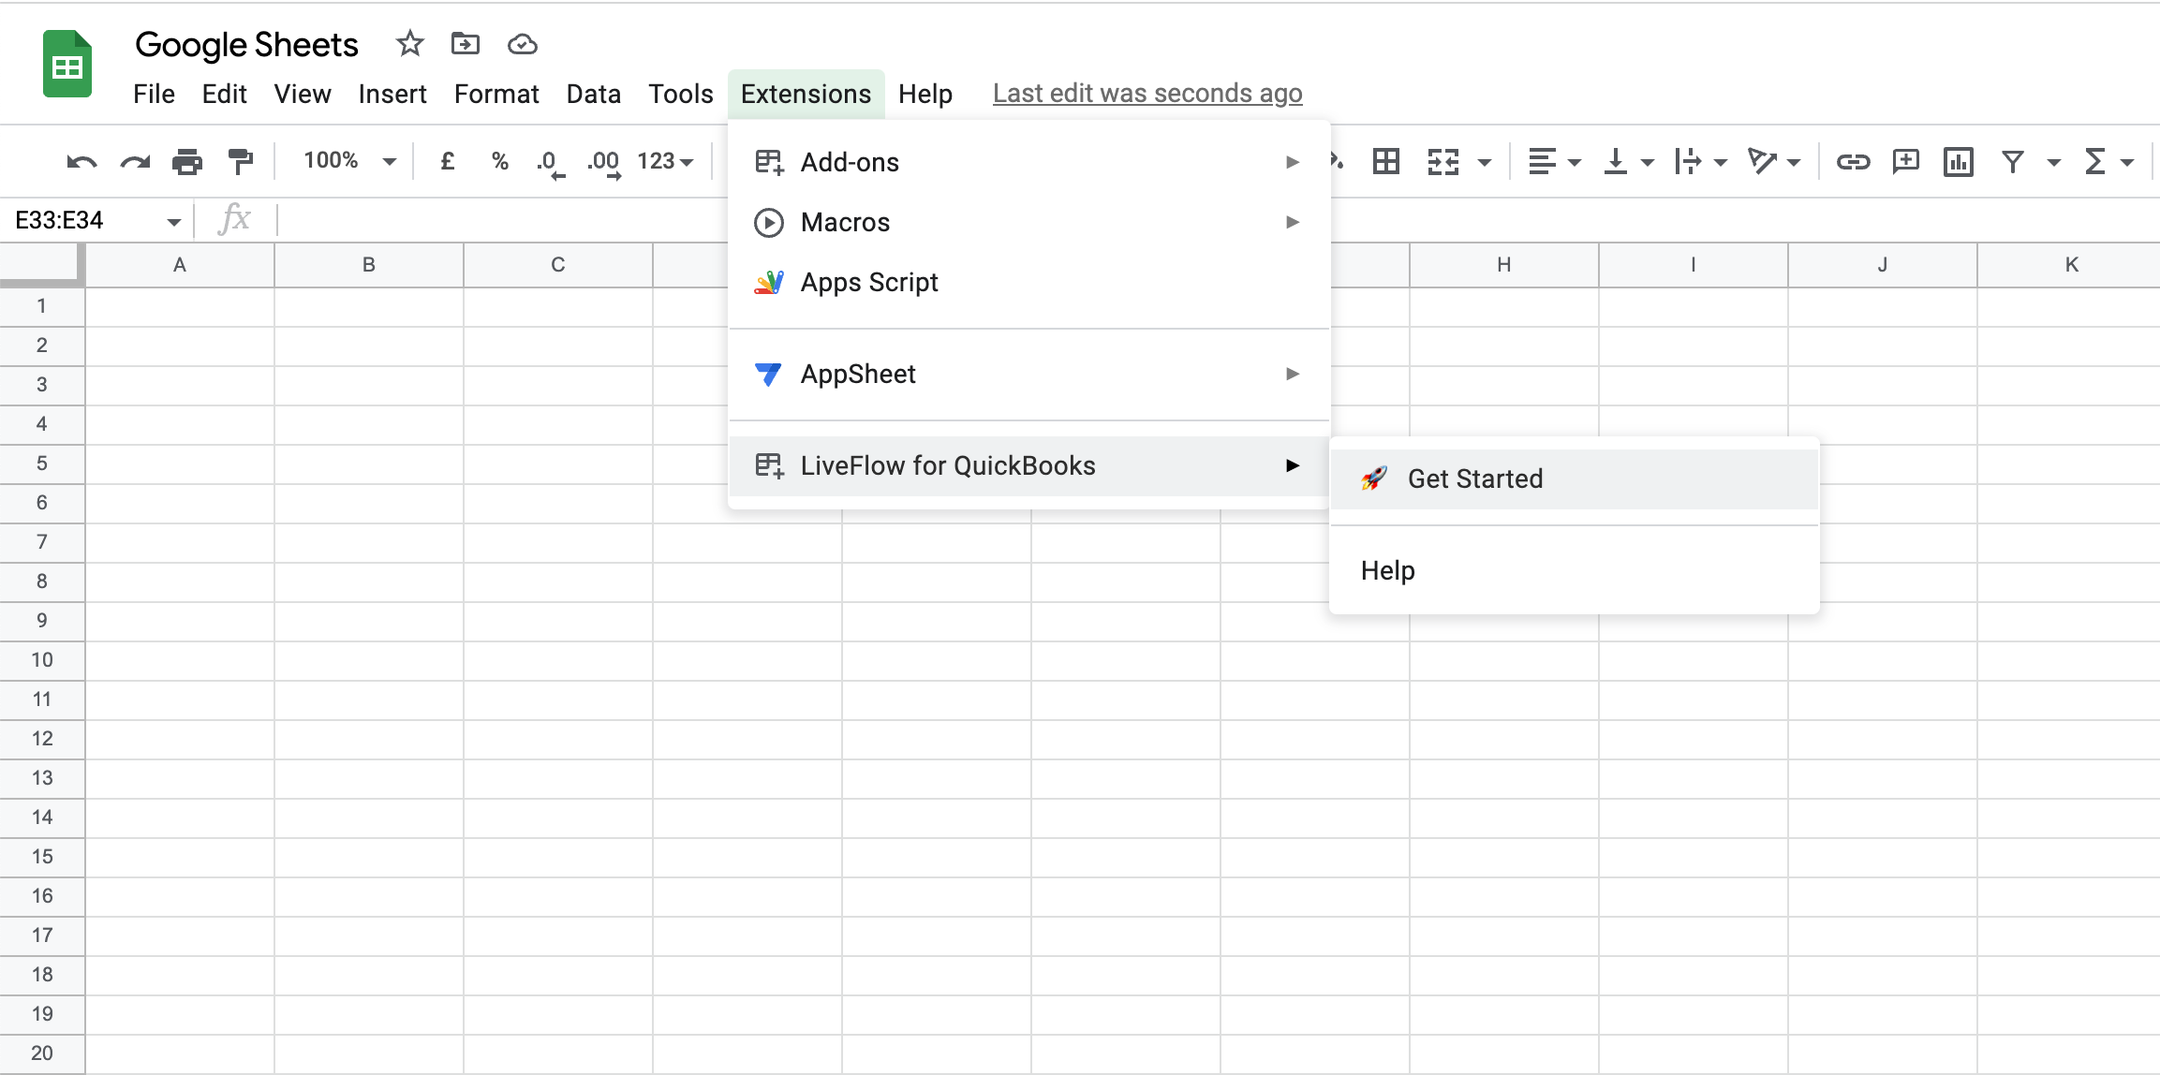Image resolution: width=2160 pixels, height=1075 pixels.
Task: Click the Merge cells icon
Action: [x=1443, y=161]
